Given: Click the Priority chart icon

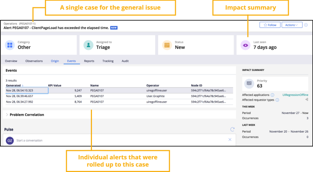Looking at the screenshot, I should (x=248, y=83).
